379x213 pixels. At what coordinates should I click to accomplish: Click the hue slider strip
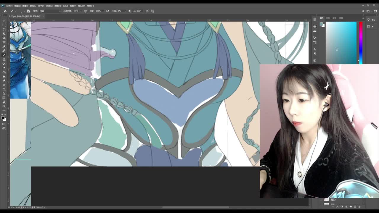(x=361, y=43)
